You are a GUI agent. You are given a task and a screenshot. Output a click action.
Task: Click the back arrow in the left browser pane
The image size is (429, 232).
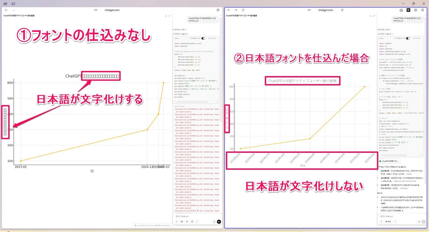point(6,10)
